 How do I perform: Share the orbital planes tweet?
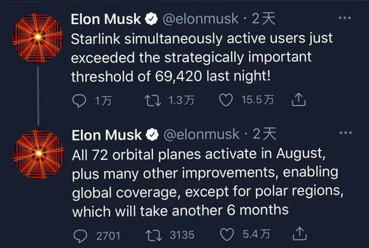pos(300,234)
